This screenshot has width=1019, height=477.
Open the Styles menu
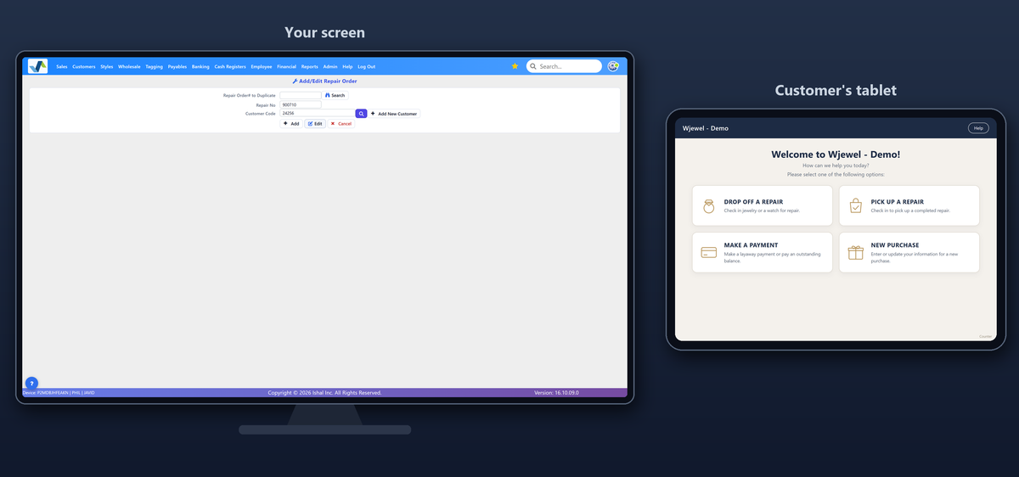click(107, 66)
